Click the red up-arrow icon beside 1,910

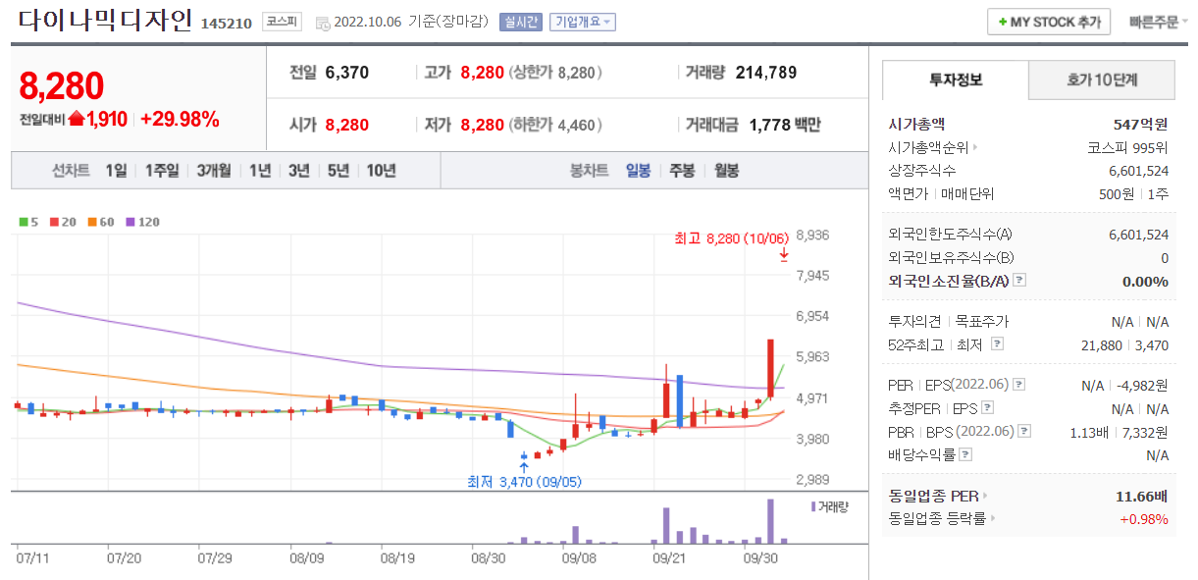[77, 120]
